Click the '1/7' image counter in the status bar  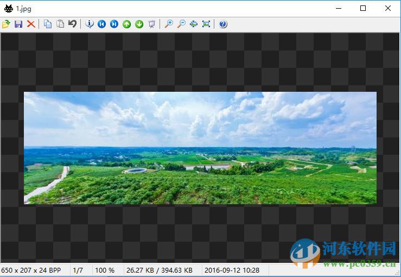78,270
